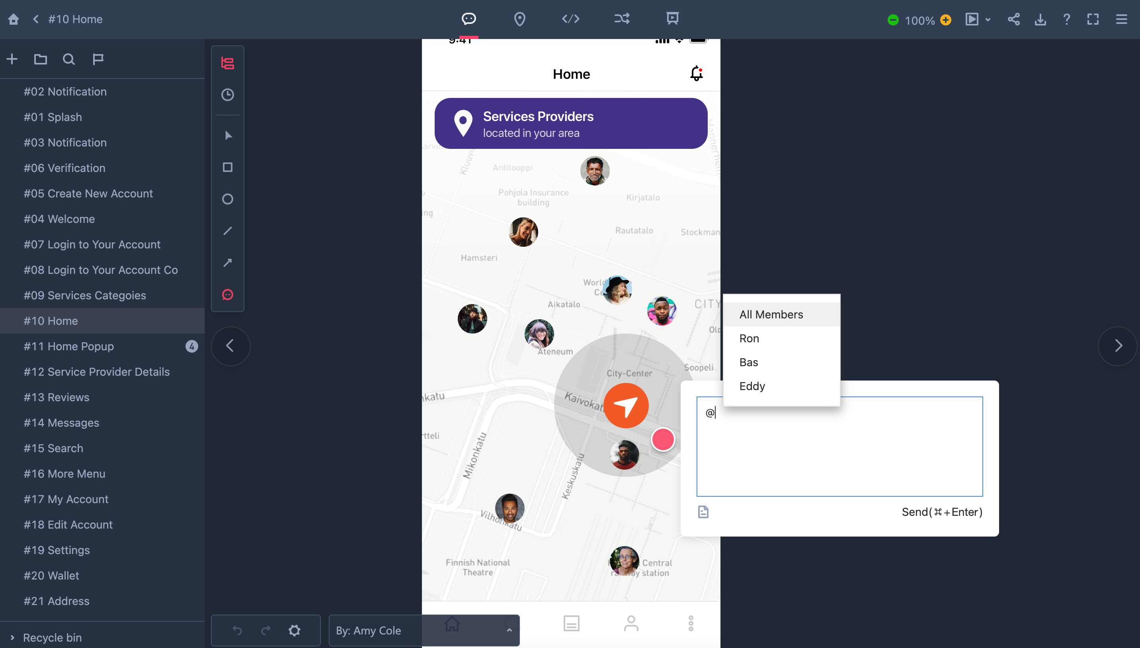Viewport: 1140px width, 648px height.
Task: Select the circle annotation tool
Action: point(227,199)
